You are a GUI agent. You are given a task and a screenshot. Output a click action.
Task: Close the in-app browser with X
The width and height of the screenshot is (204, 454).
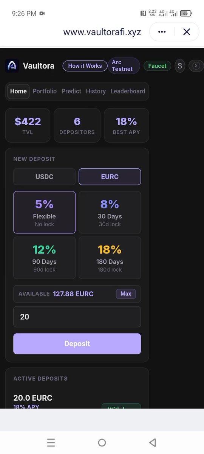tap(187, 32)
